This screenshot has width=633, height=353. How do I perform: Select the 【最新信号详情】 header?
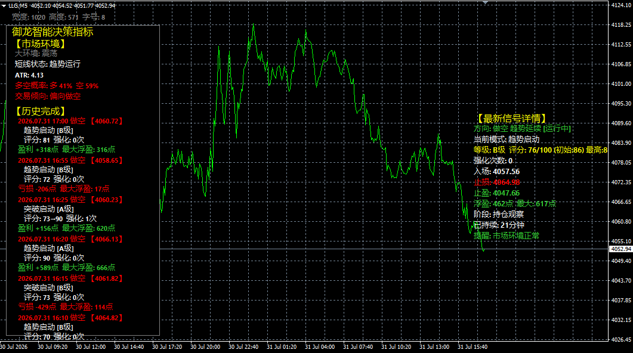pos(511,119)
